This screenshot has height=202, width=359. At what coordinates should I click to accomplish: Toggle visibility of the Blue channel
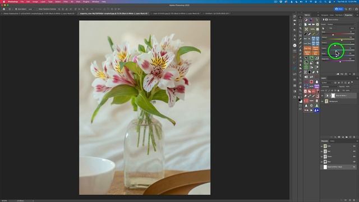tap(321, 162)
